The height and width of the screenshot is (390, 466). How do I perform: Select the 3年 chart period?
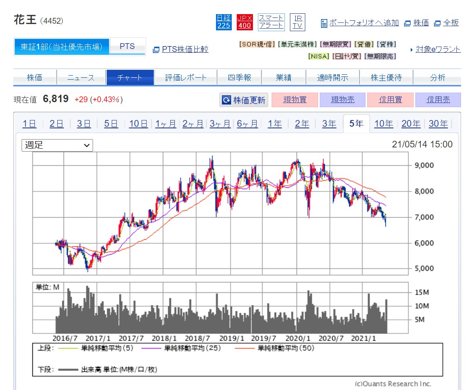pos(329,124)
